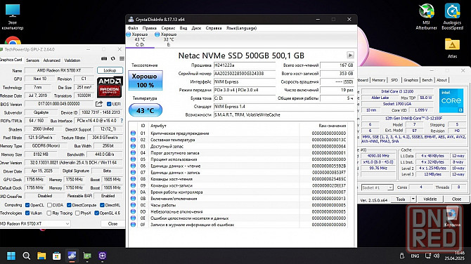
Task: Click the Хорошо 100 % health status button
Action: coord(146,81)
